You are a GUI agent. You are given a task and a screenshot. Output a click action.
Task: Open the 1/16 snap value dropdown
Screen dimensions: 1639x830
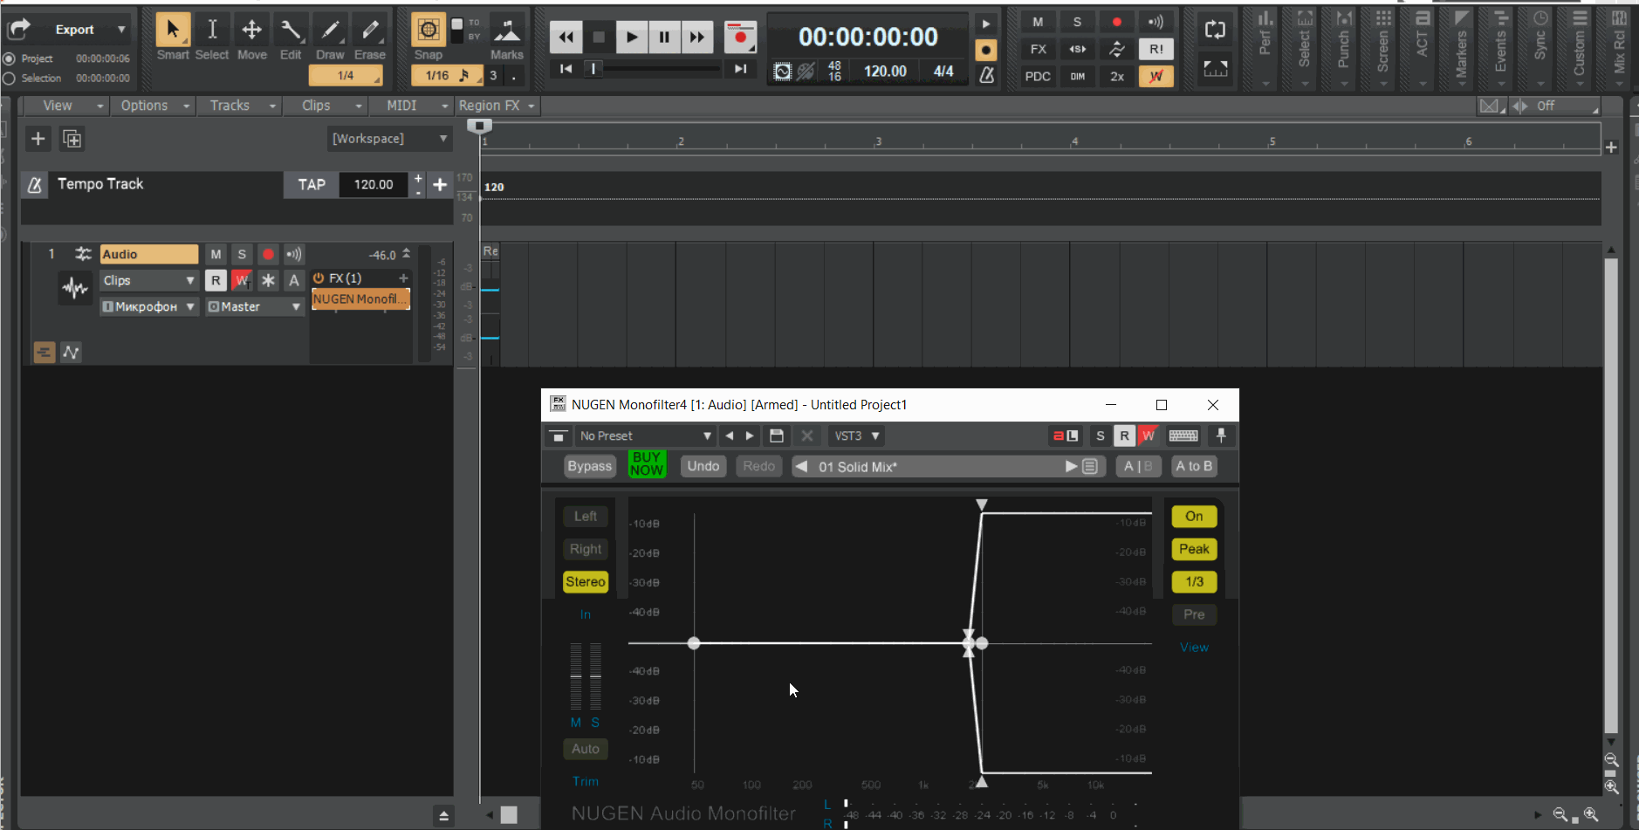pyautogui.click(x=446, y=76)
